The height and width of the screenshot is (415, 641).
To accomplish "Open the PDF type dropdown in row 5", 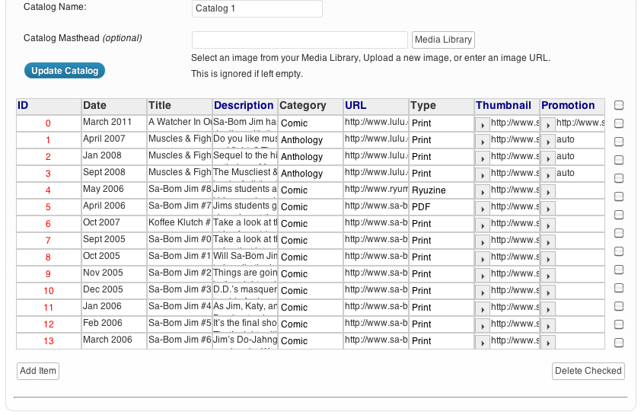I will 441,207.
